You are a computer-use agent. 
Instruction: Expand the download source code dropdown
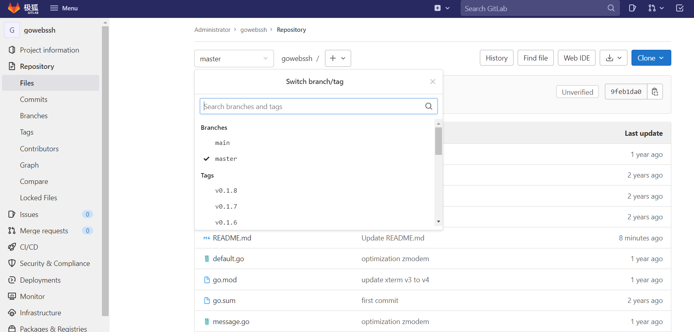click(x=614, y=58)
